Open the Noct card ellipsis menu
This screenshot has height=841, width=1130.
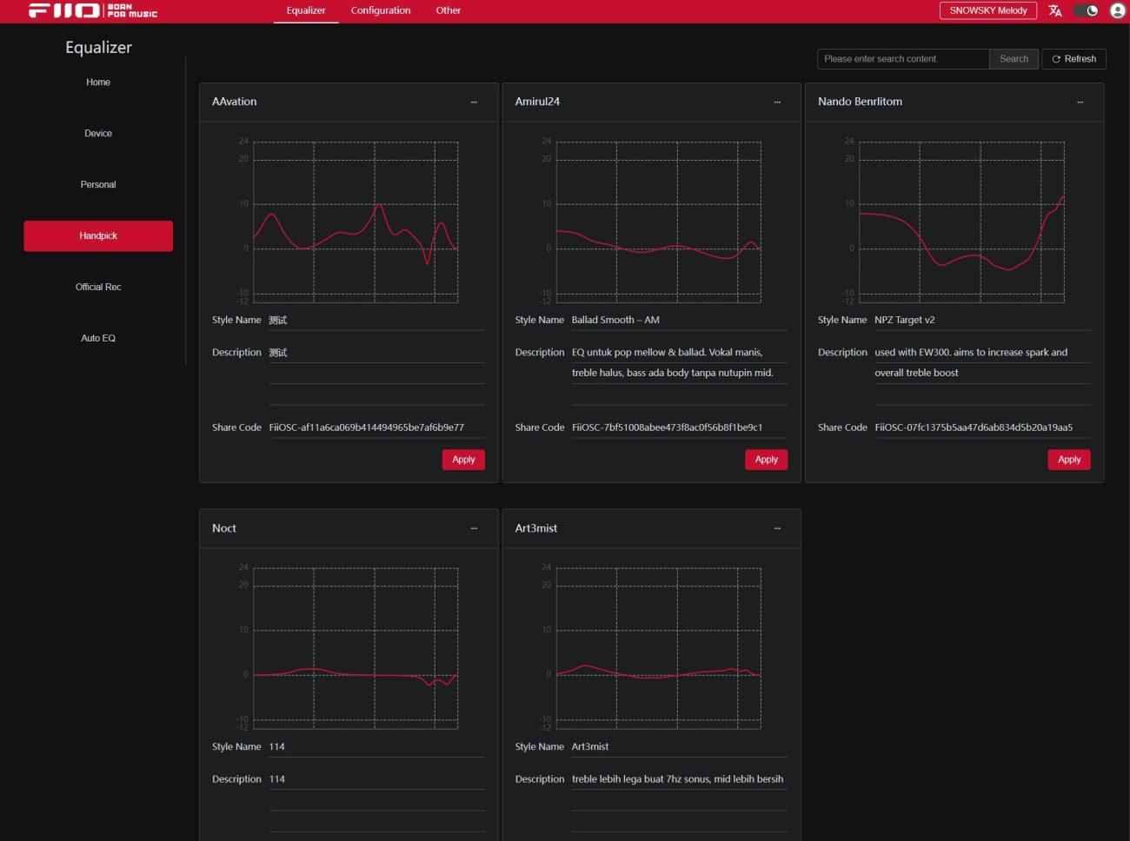(474, 528)
